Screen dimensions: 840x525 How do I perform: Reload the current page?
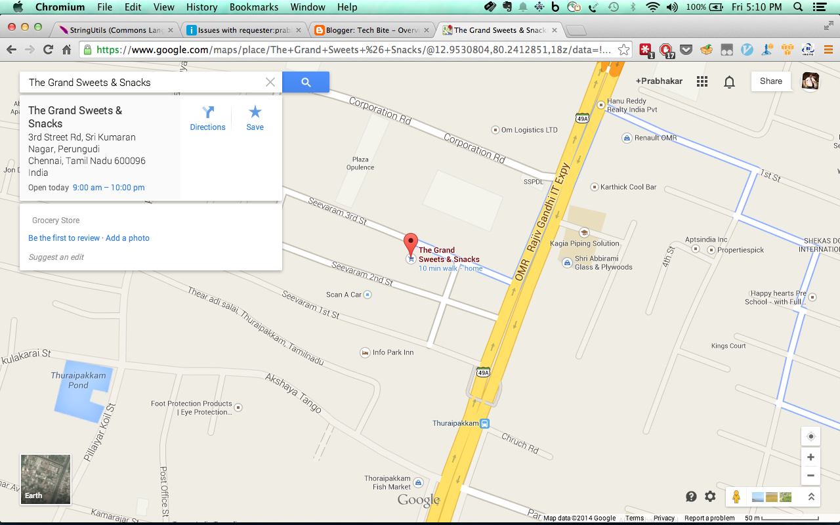pyautogui.click(x=48, y=50)
